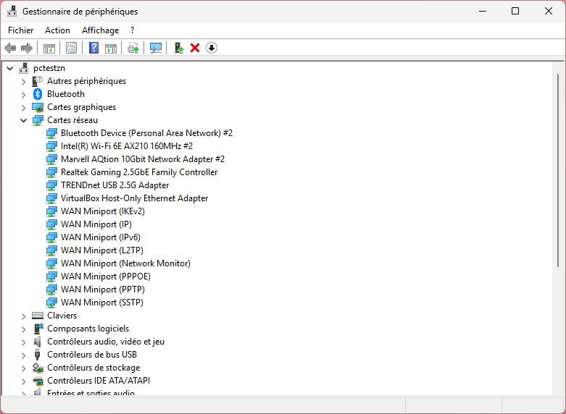Viewport: 566px width, 414px height.
Task: Click the Disable device down-arrow icon
Action: coord(212,48)
